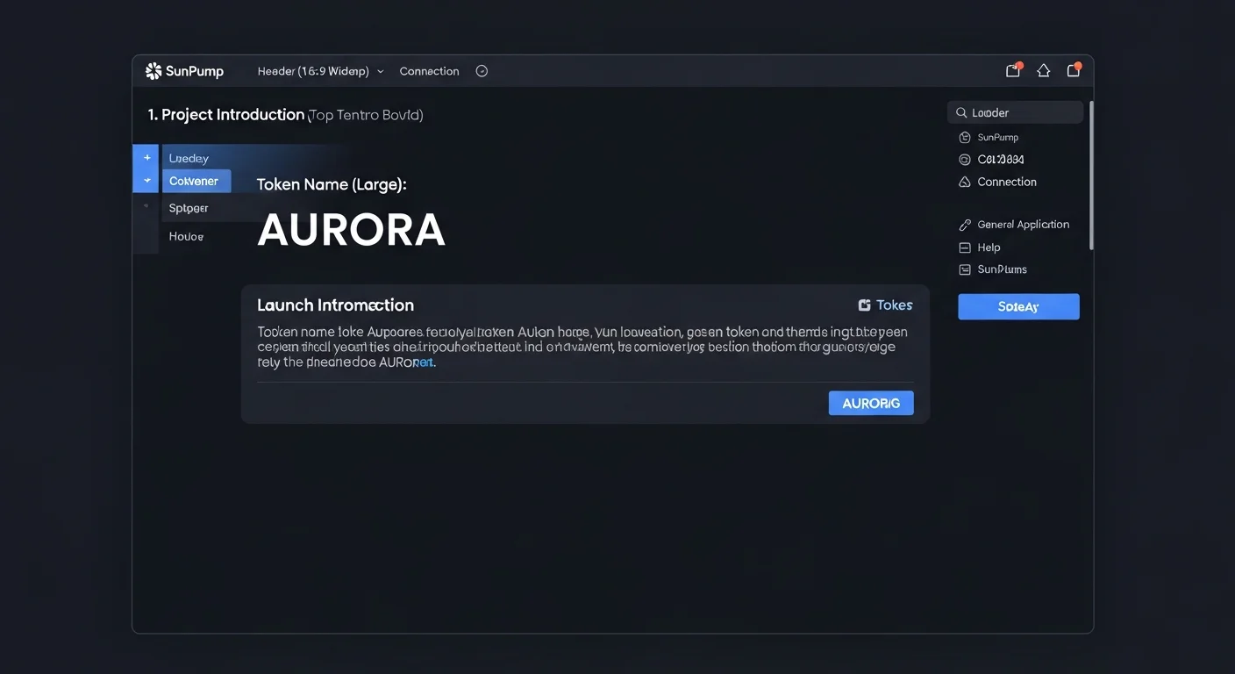
Task: Click the icon beside SunPlums
Action: click(x=965, y=269)
